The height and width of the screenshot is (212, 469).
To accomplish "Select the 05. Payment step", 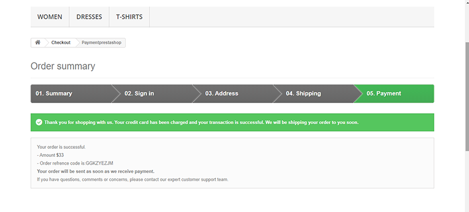I will (394, 94).
